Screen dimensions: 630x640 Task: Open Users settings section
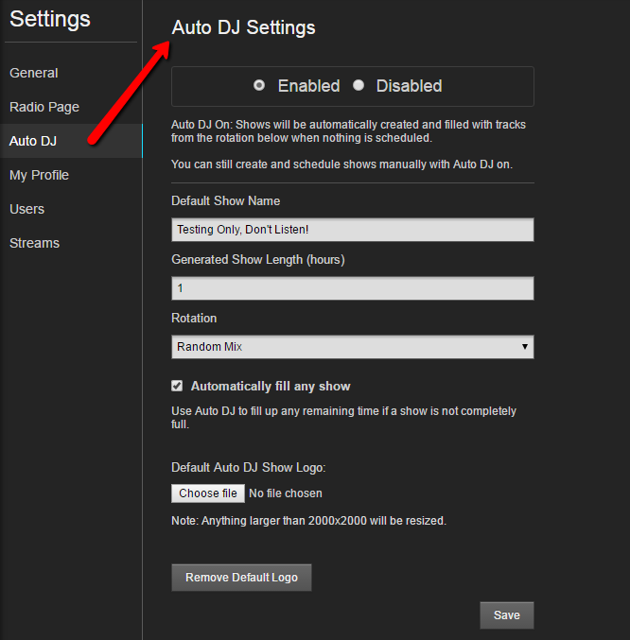point(26,209)
